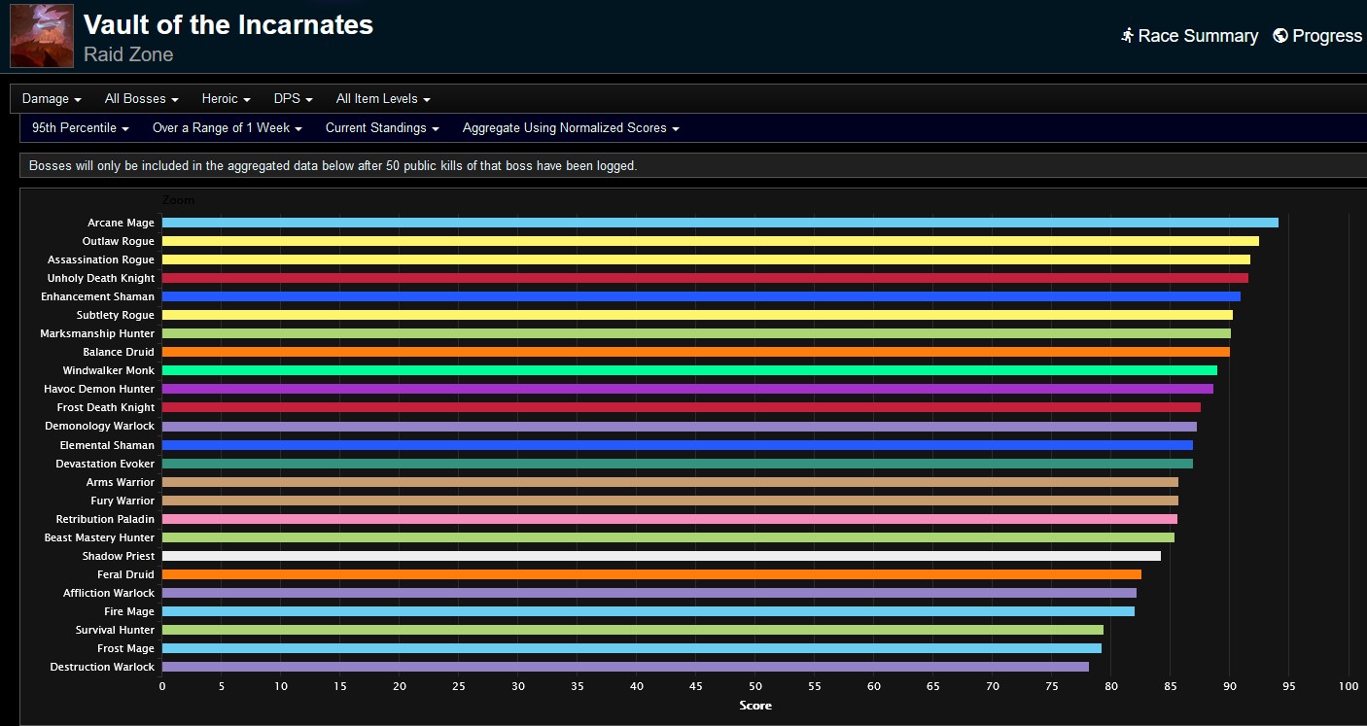Select the Arcane Mage class label
This screenshot has width=1367, height=726.
point(121,222)
